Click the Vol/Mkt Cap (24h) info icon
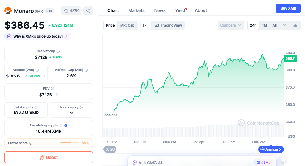305x166 pixels. pyautogui.click(x=86, y=70)
